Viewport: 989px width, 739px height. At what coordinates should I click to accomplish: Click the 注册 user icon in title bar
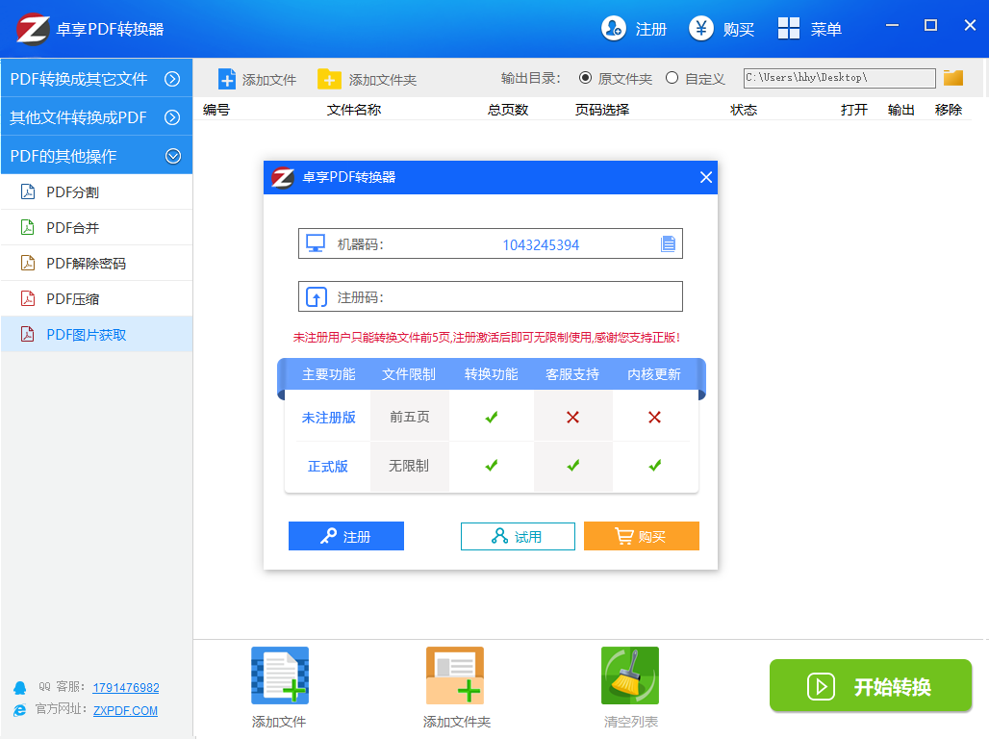pyautogui.click(x=614, y=29)
